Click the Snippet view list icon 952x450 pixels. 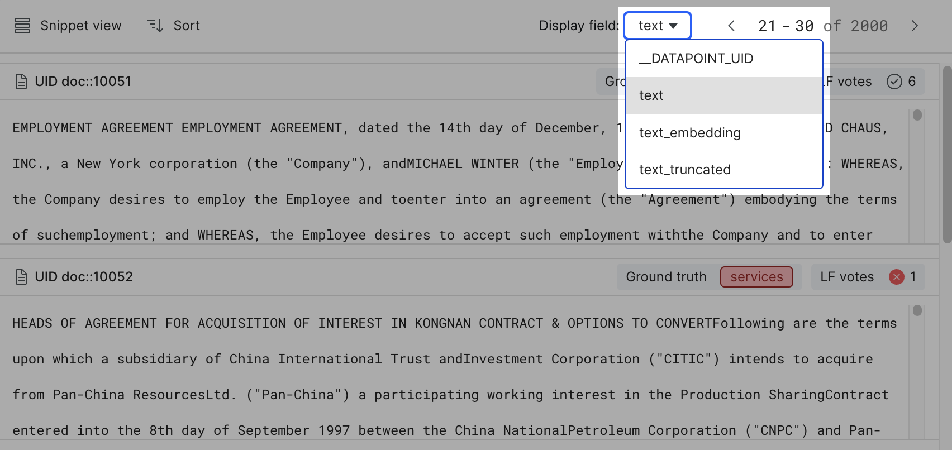click(x=22, y=26)
